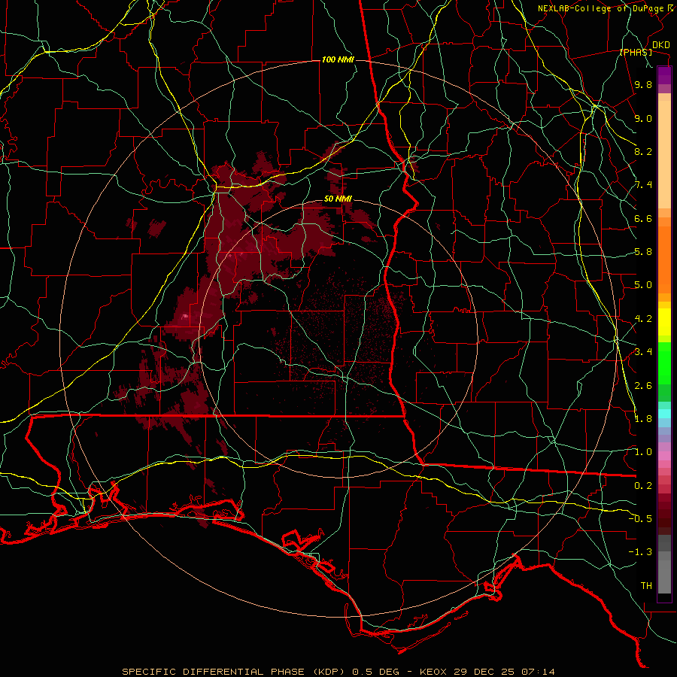
Task: Click the 5.0 scale value
Action: (643, 285)
